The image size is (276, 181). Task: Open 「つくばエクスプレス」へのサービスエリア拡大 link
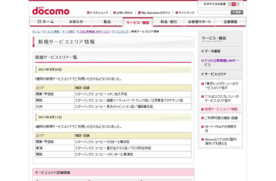click(x=222, y=99)
